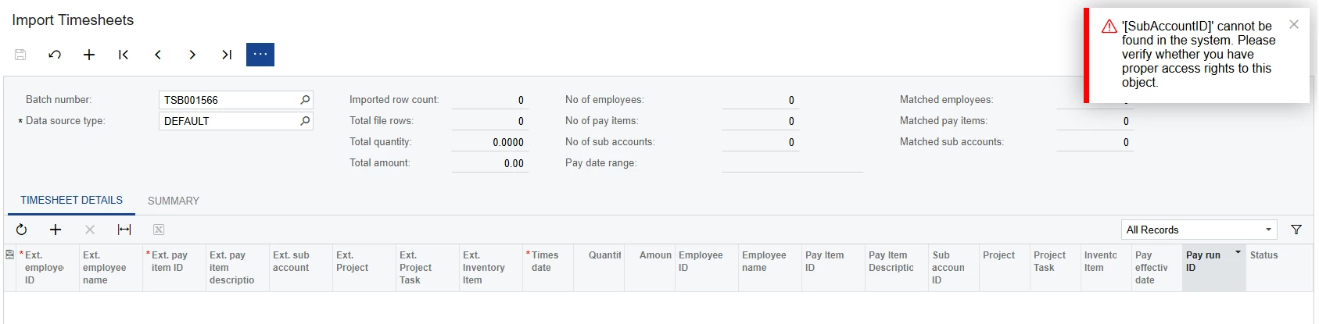This screenshot has width=1319, height=324.
Task: Click the Save disk icon
Action: (x=20, y=55)
